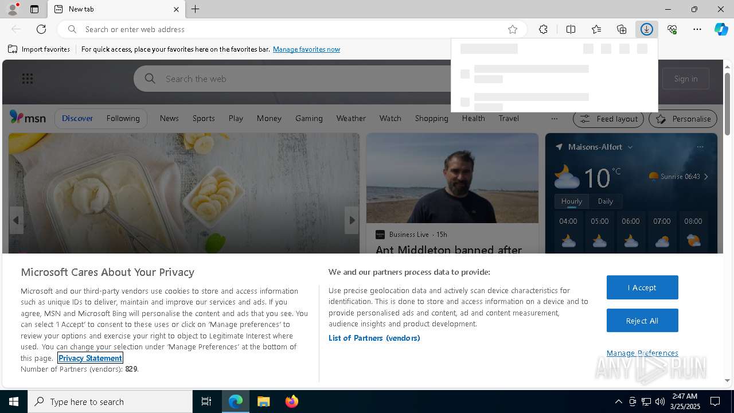Click the Reject All button

[642, 321]
